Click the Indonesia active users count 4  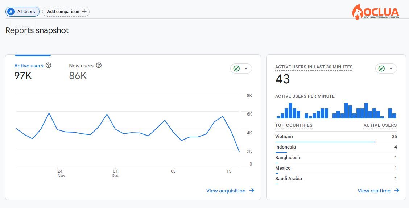coord(396,147)
